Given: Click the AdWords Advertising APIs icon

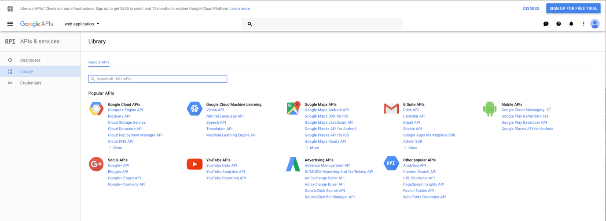Looking at the screenshot, I should [x=293, y=164].
